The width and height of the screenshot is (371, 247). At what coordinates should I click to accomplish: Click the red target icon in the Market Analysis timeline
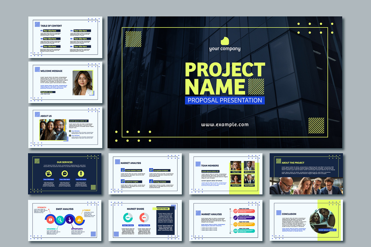coord(236,211)
